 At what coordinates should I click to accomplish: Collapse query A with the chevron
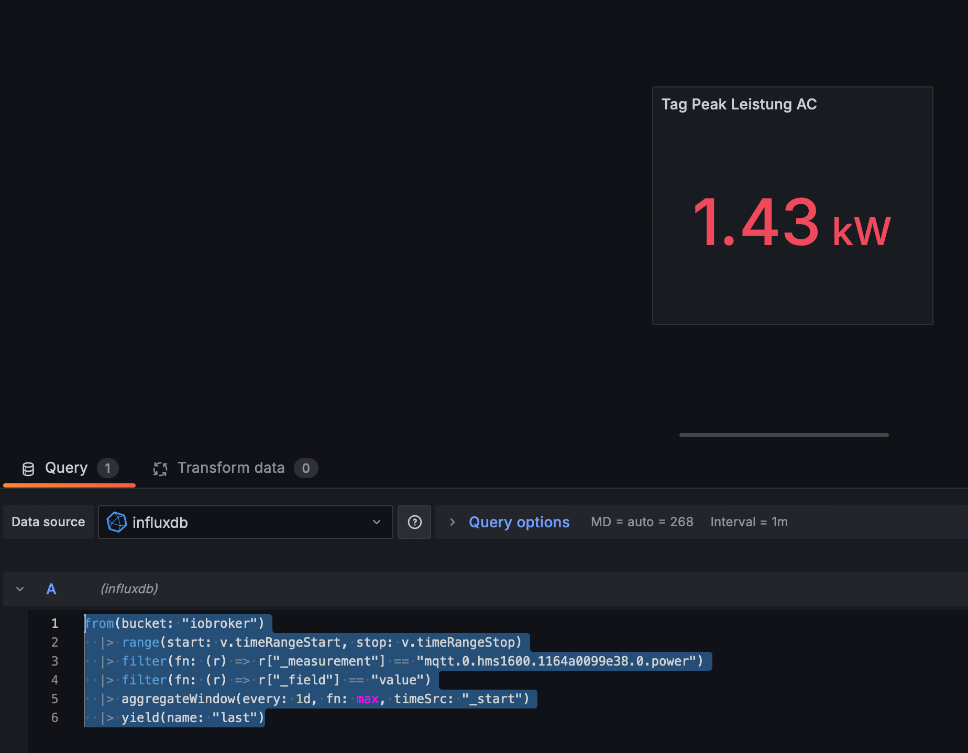(20, 589)
